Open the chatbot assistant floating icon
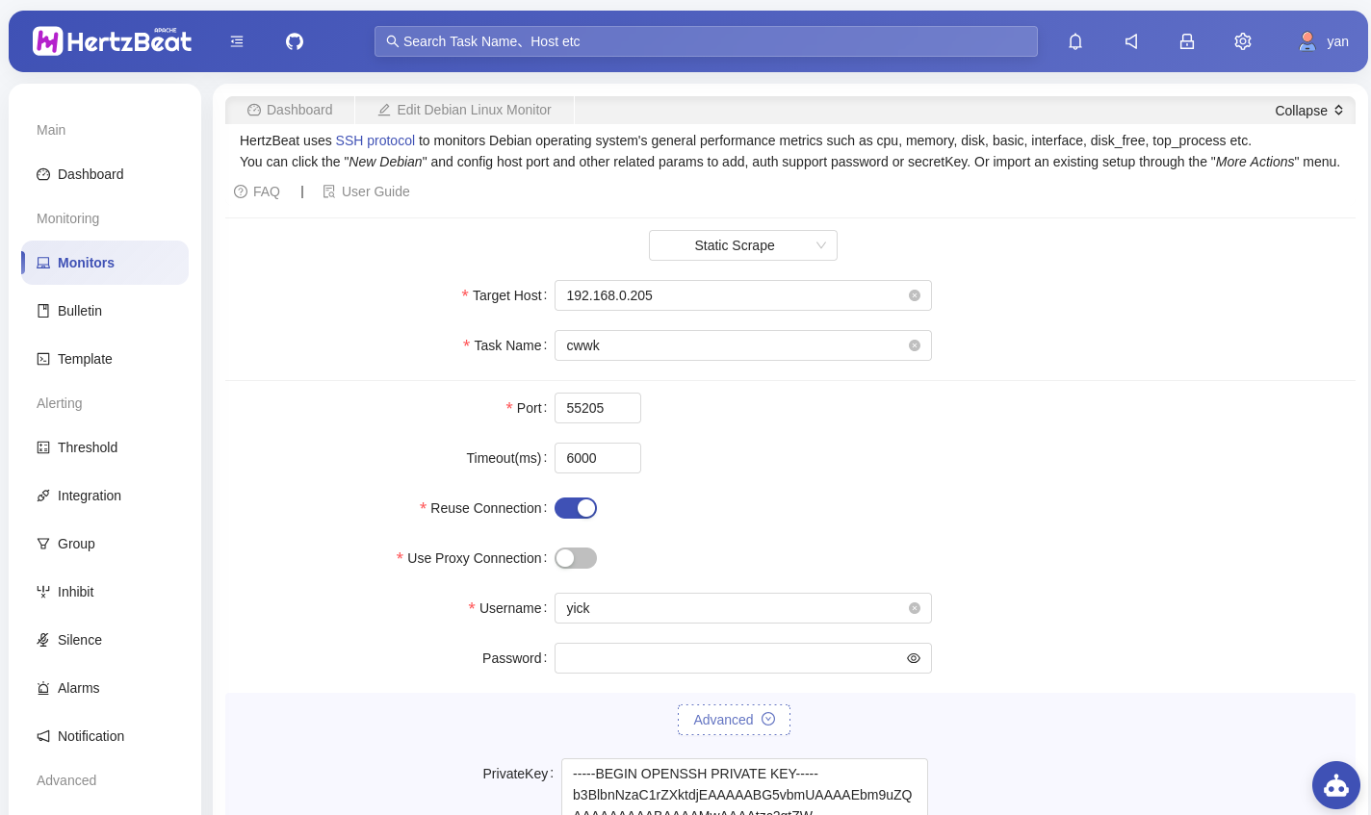The height and width of the screenshot is (815, 1371). [x=1335, y=785]
